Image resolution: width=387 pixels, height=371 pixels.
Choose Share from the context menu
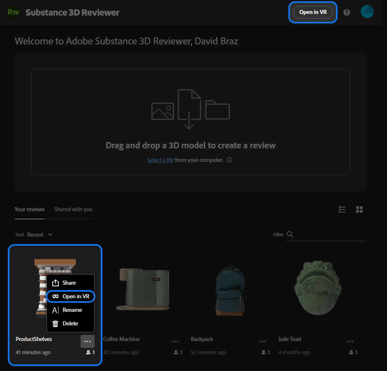[x=71, y=283]
